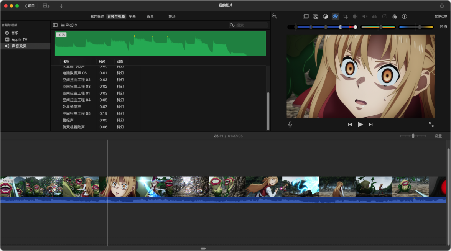Viewport: 451px width, 251px height.
Task: Click the 0:07 duration cell
Action: click(103, 107)
